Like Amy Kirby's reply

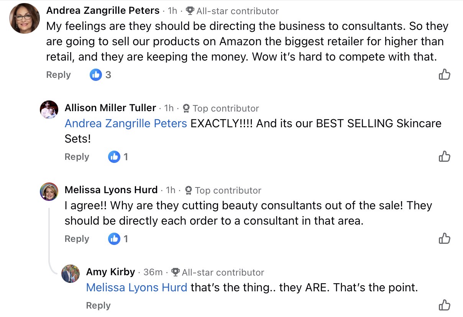click(x=444, y=305)
